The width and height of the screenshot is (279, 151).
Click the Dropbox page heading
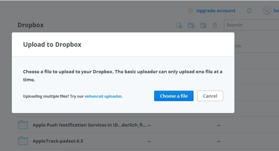tap(31, 25)
